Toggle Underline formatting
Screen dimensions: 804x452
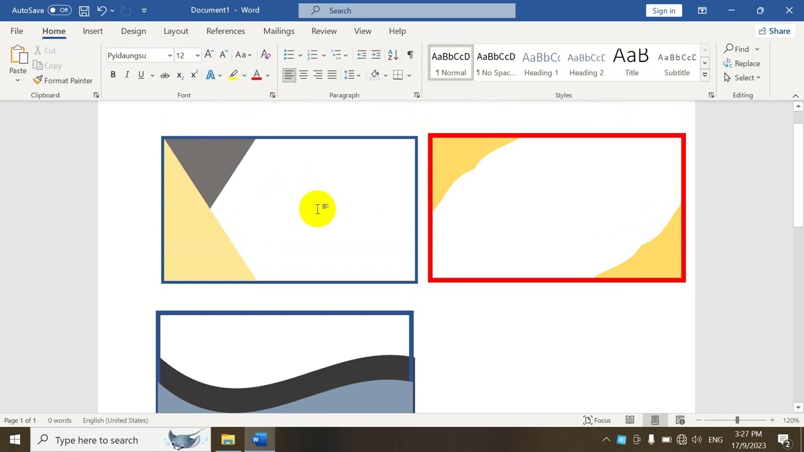(x=141, y=75)
